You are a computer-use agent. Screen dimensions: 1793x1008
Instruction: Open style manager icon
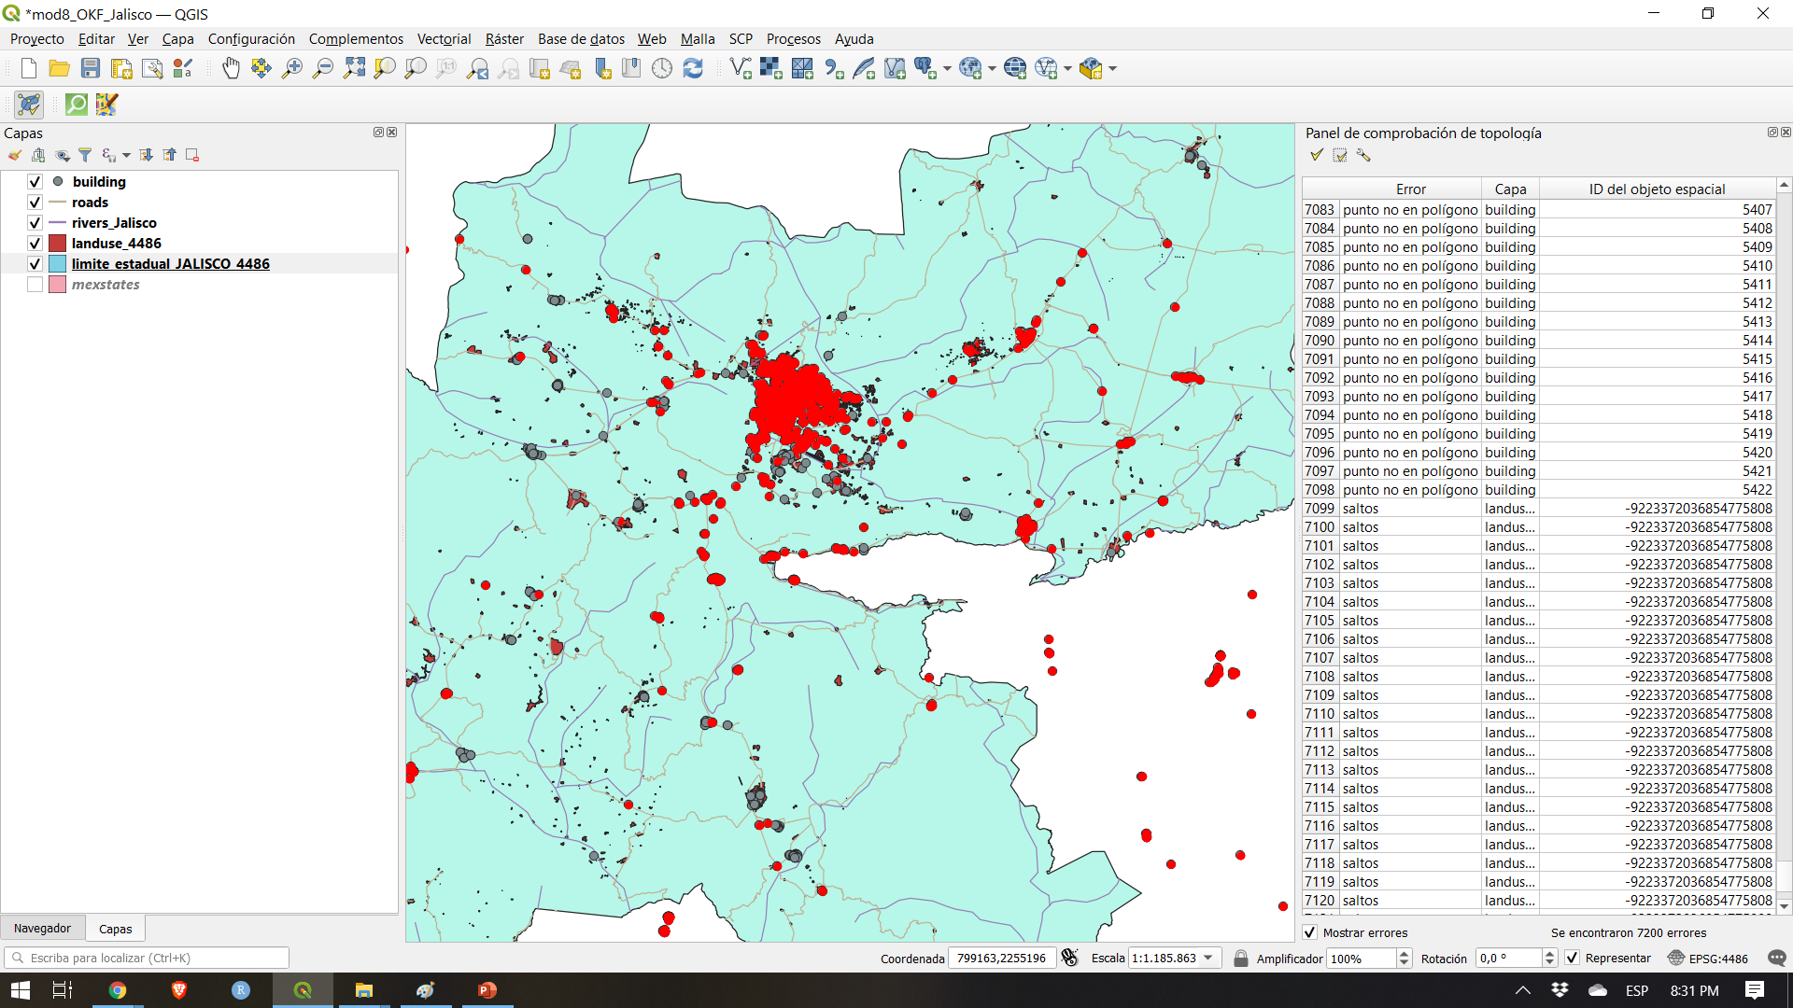pos(183,68)
